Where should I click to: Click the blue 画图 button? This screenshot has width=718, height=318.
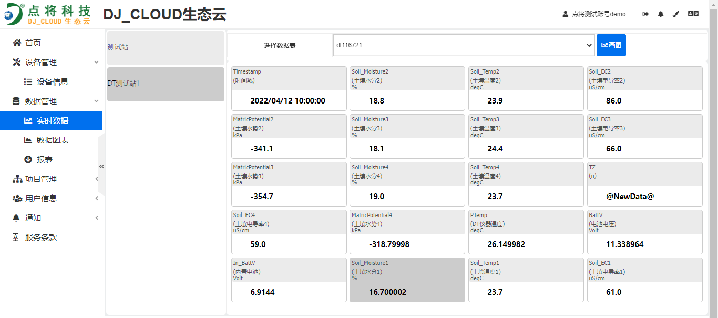pyautogui.click(x=611, y=45)
